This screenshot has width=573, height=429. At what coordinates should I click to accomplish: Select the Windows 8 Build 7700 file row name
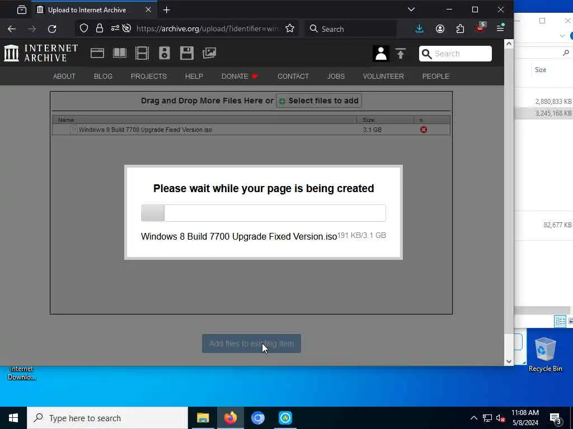pos(145,130)
